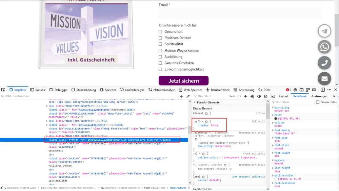Expand the font-family computed property

click(273, 130)
